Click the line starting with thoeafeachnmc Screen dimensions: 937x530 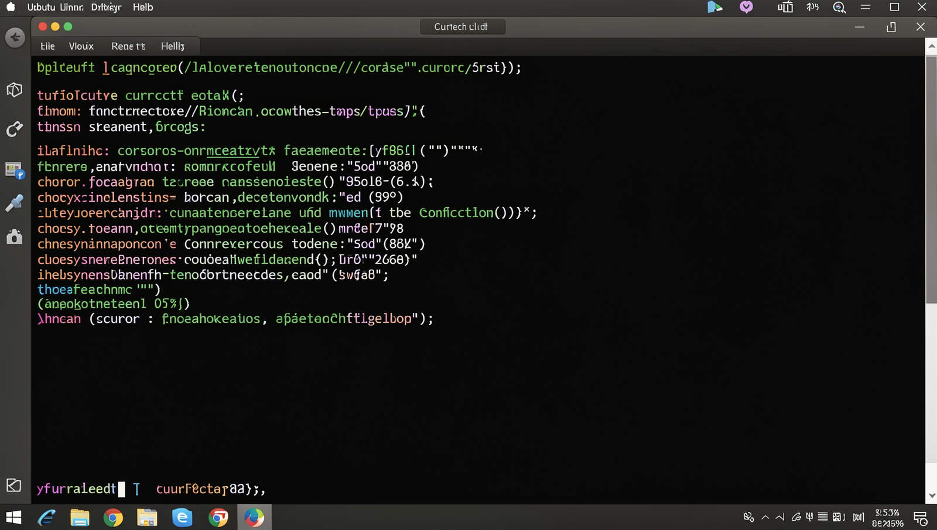coord(99,289)
